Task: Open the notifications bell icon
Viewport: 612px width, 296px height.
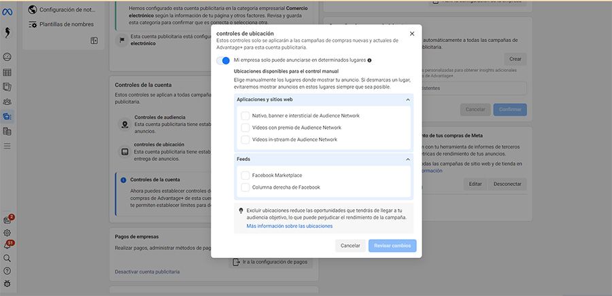Action: tap(7, 245)
